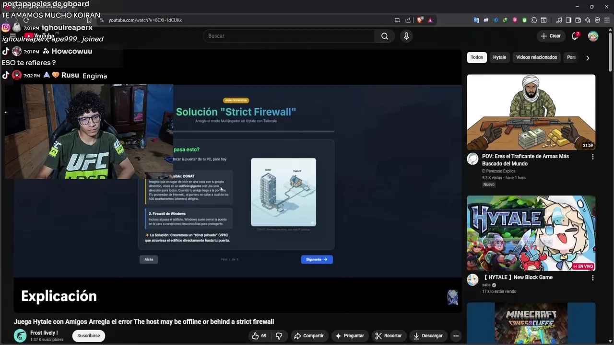Screen dimensions: 614x345
Task: Click the 1.37 K suscriptores text
Action: click(x=47, y=340)
